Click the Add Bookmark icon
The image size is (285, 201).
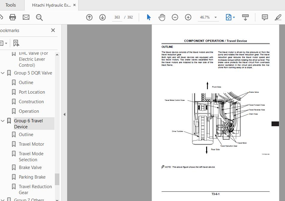point(16,43)
